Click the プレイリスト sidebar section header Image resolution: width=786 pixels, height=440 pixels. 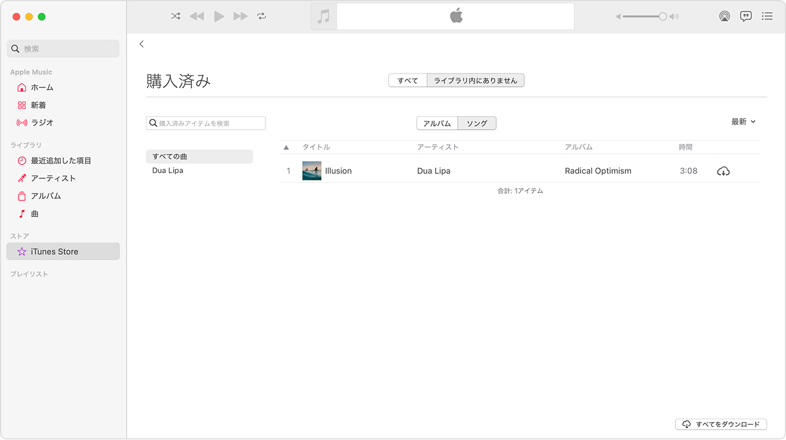(x=29, y=274)
